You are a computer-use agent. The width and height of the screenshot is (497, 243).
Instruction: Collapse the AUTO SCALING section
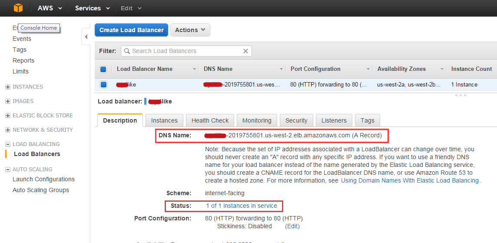point(8,170)
